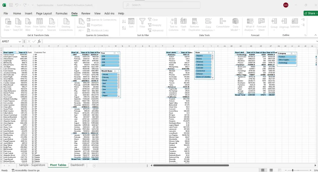Open the Formulas tab

pos(61,13)
